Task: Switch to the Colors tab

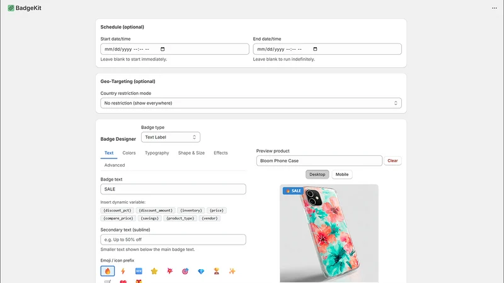Action: coord(129,153)
